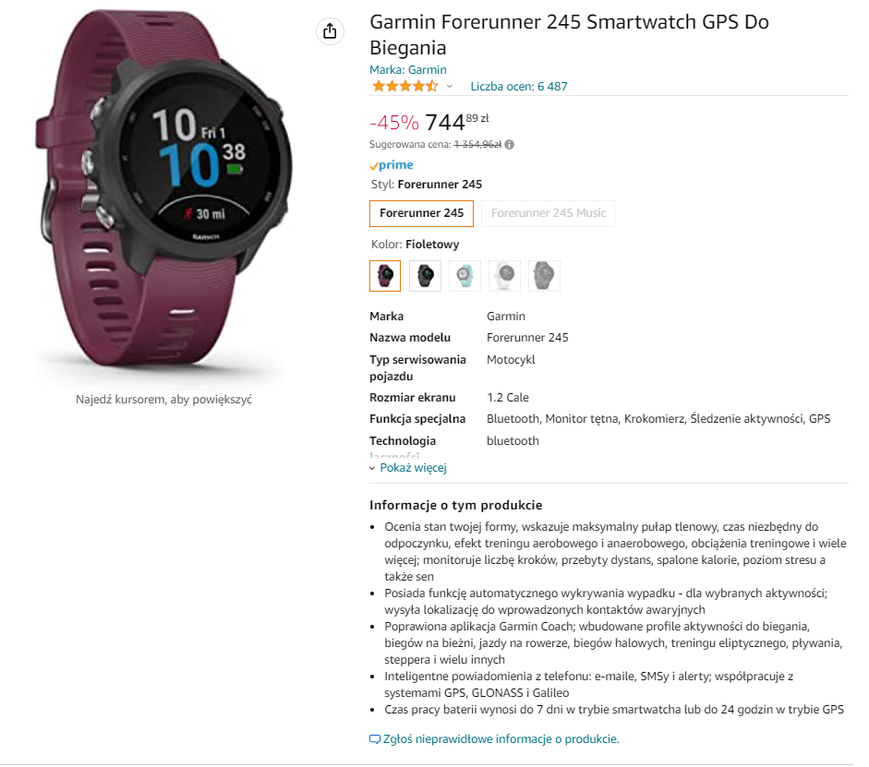
Task: Select the Forerunner 245 Music style option
Action: point(549,213)
